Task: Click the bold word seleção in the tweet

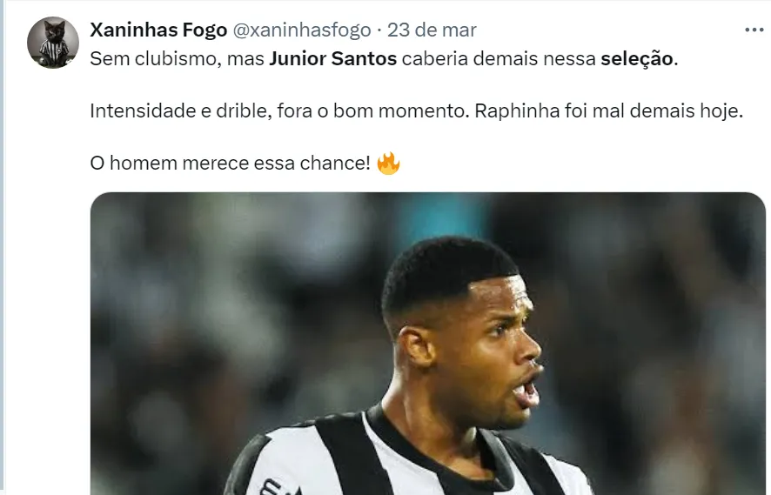Action: [636, 60]
